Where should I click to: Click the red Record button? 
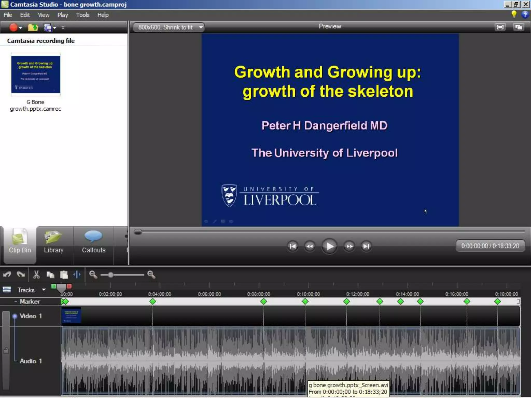click(13, 27)
